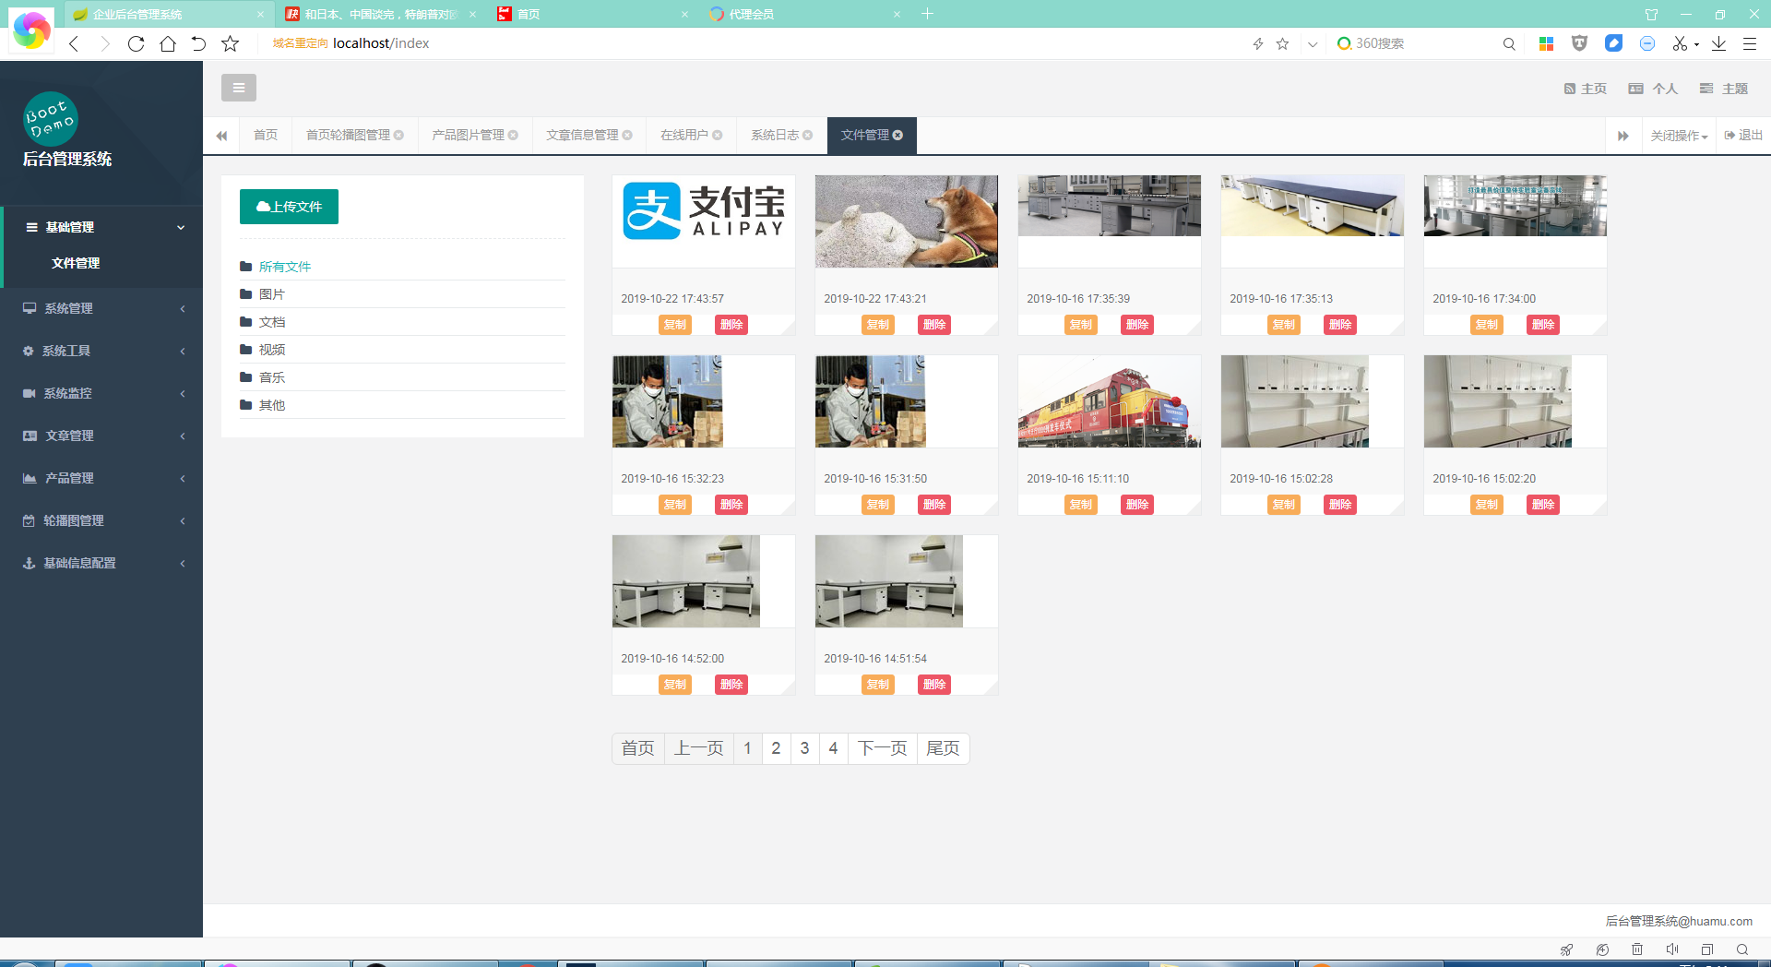This screenshot has height=967, width=1771.
Task: Delete the file dated 2019-10-16 17:34:00
Action: [1543, 325]
